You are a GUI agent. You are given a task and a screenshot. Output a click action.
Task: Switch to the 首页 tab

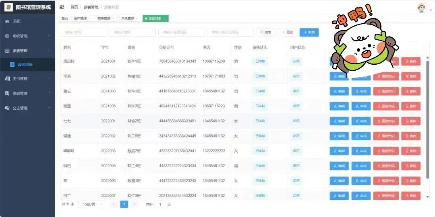coord(64,18)
